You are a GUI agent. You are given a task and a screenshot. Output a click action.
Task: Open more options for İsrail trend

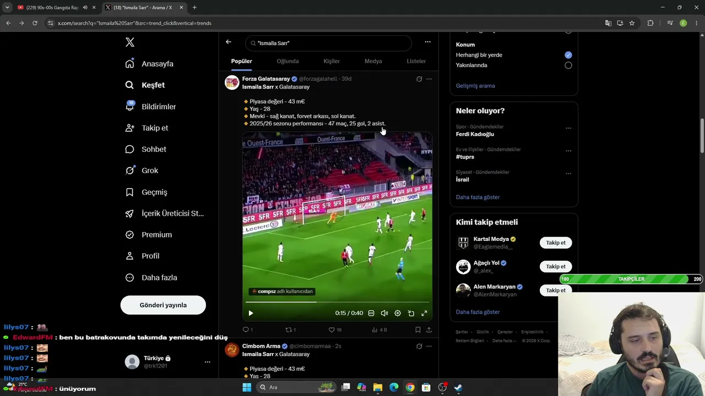(568, 174)
